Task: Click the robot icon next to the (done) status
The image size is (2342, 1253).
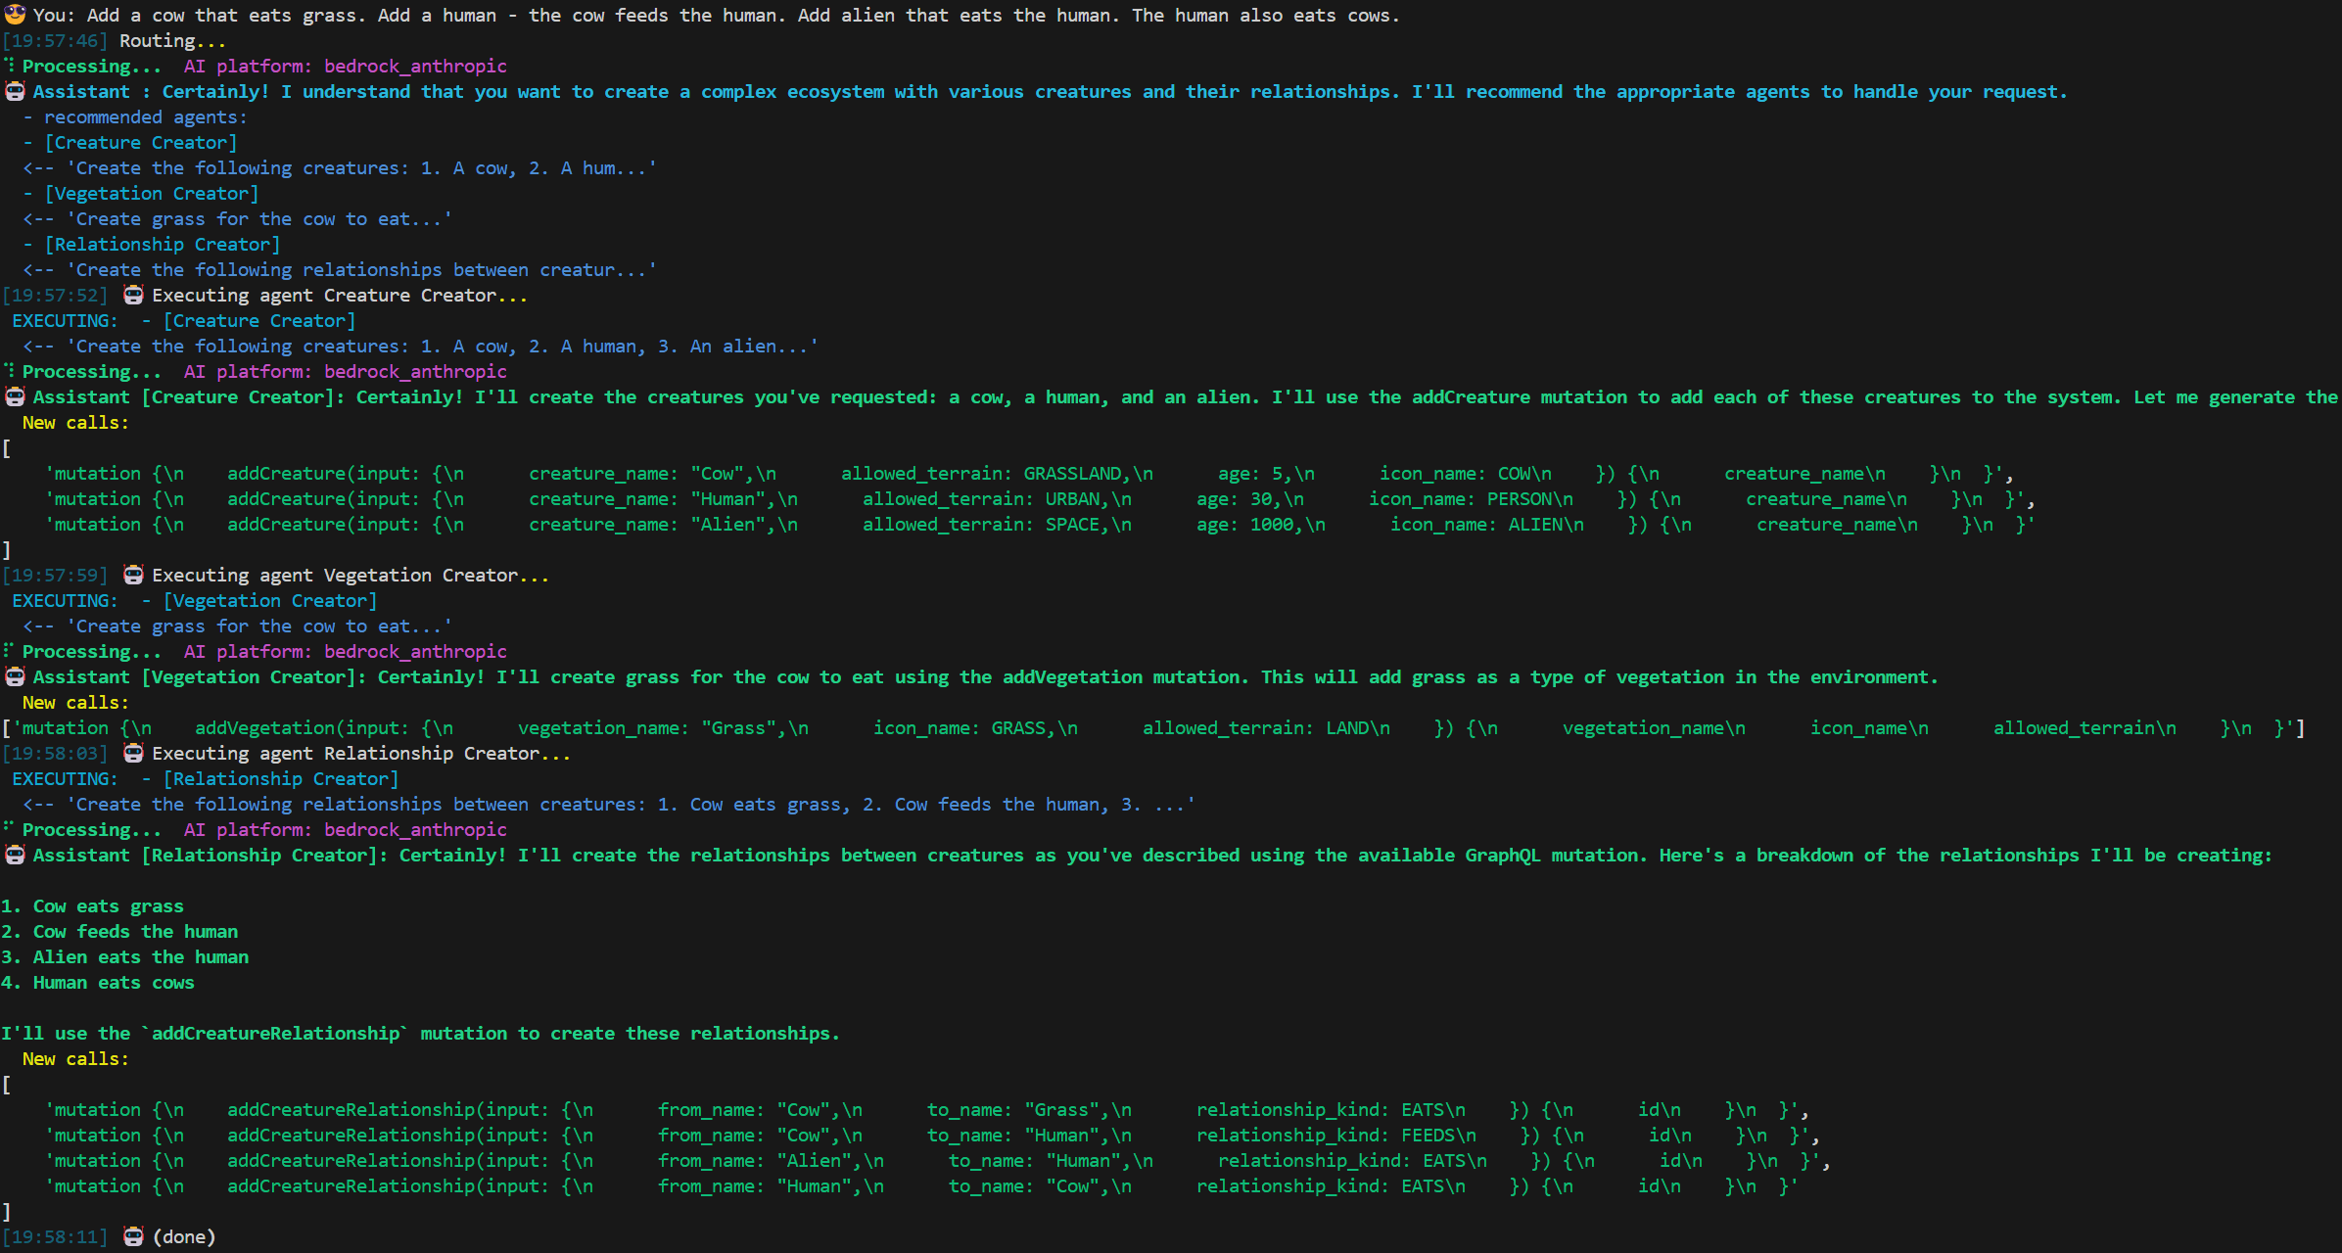Action: [133, 1236]
